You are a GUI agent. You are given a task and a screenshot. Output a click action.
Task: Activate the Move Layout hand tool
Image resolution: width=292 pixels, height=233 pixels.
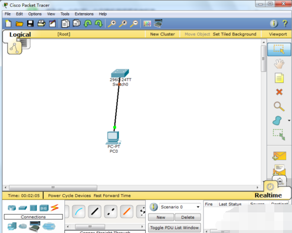coord(279,64)
